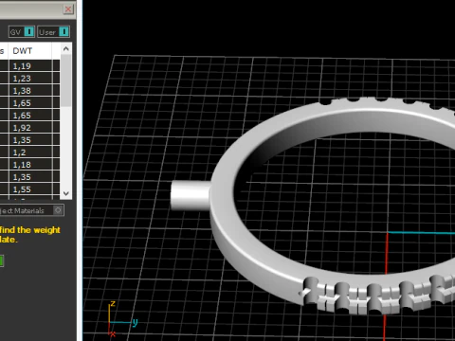
Task: Select the 1,2 DWT cell
Action: pyautogui.click(x=30, y=152)
